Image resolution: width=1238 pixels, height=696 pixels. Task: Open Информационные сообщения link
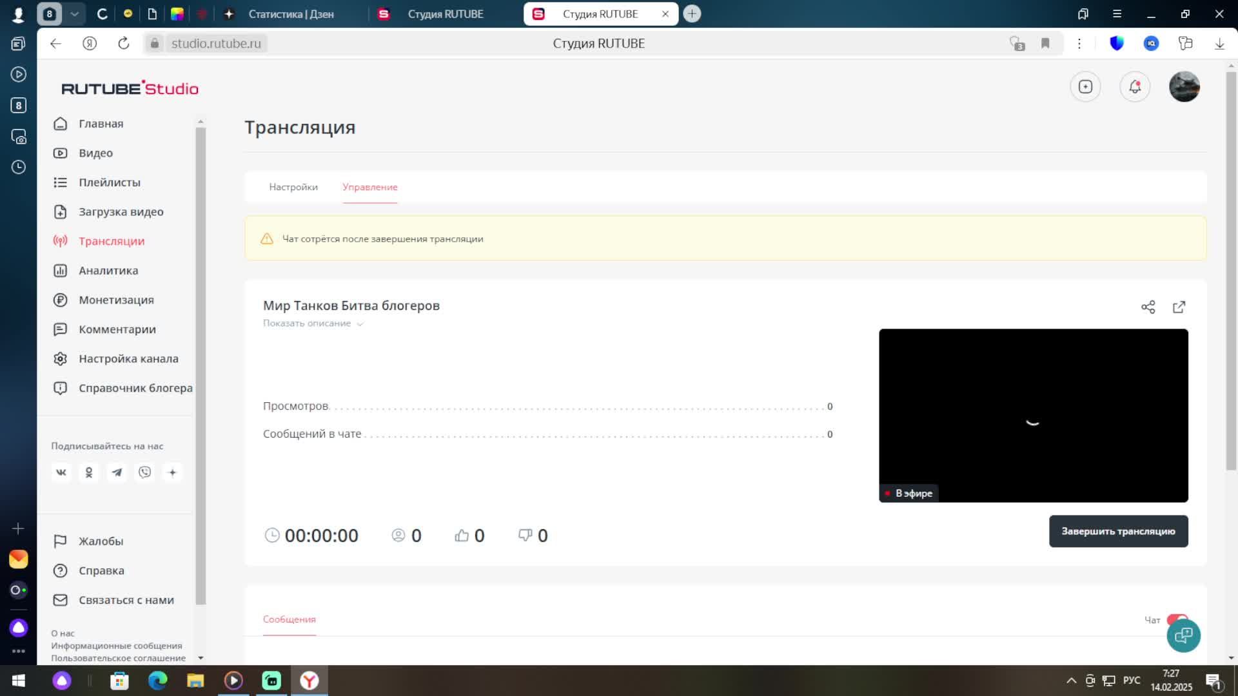(117, 646)
